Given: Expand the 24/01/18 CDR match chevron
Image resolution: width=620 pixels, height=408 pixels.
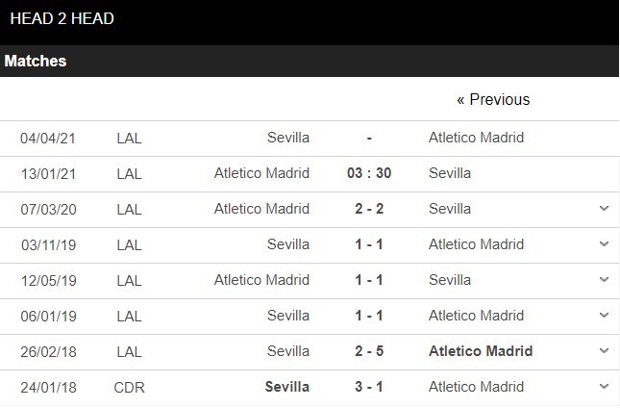Looking at the screenshot, I should tap(604, 387).
